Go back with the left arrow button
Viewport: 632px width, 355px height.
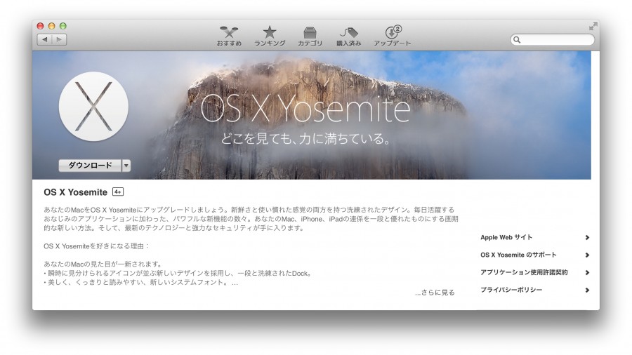click(x=44, y=39)
